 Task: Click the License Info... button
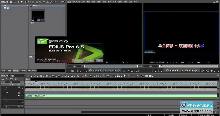pyautogui.click(x=78, y=60)
